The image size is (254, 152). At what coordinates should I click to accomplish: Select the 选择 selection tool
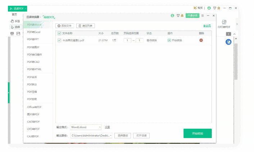[15, 27]
